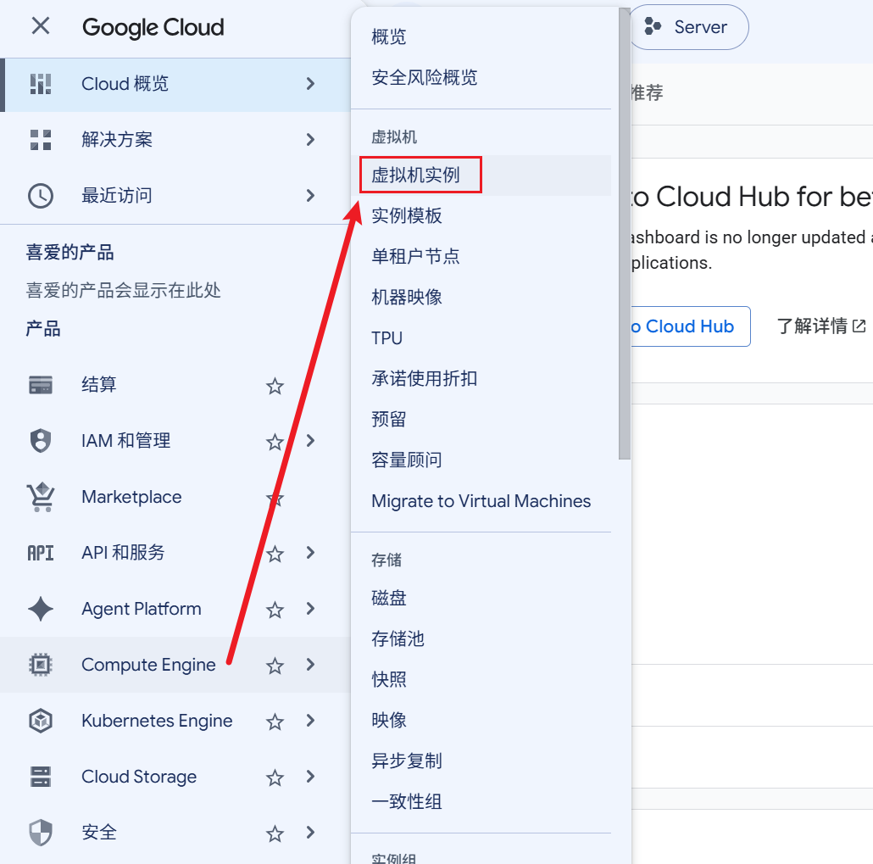This screenshot has width=873, height=864.
Task: Click the IAM 和管理 shield icon
Action: tap(41, 441)
